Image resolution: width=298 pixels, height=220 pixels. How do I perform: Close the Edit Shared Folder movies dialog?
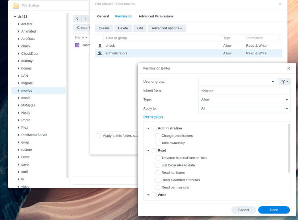(x=280, y=4)
